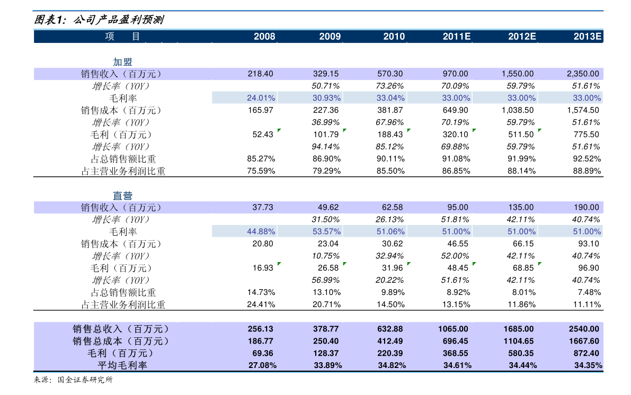This screenshot has height=395, width=631.
Task: Click the '2008' column header
Action: 264,37
